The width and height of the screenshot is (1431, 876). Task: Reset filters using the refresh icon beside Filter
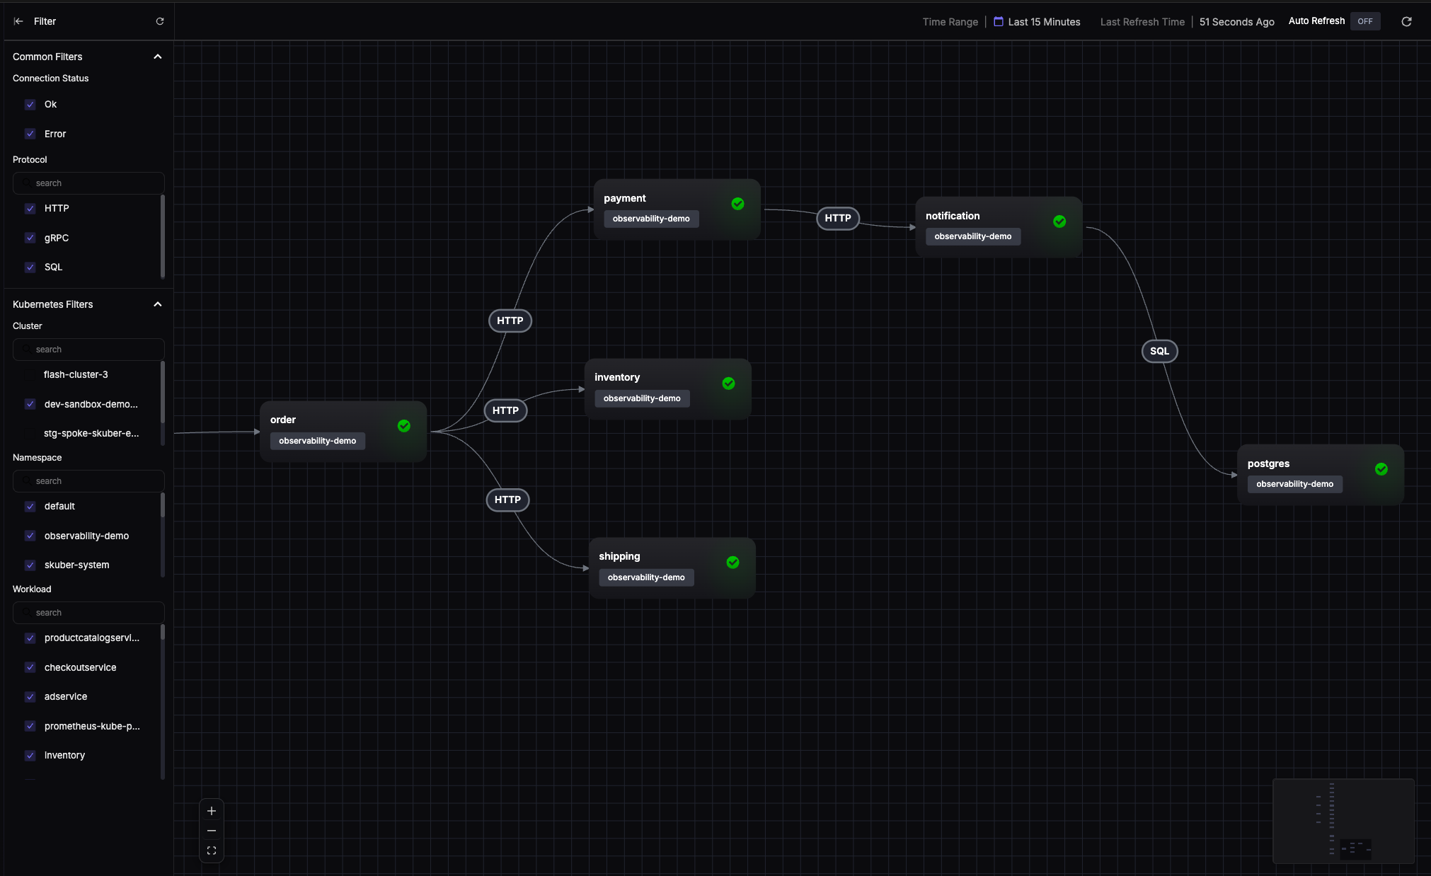coord(160,21)
